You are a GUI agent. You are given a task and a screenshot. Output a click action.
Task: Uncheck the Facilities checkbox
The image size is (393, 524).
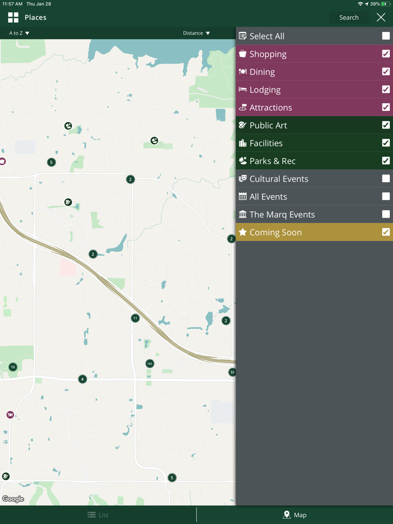386,143
